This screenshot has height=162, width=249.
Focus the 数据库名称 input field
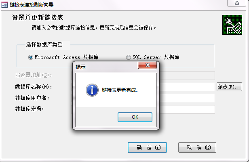point(187,87)
